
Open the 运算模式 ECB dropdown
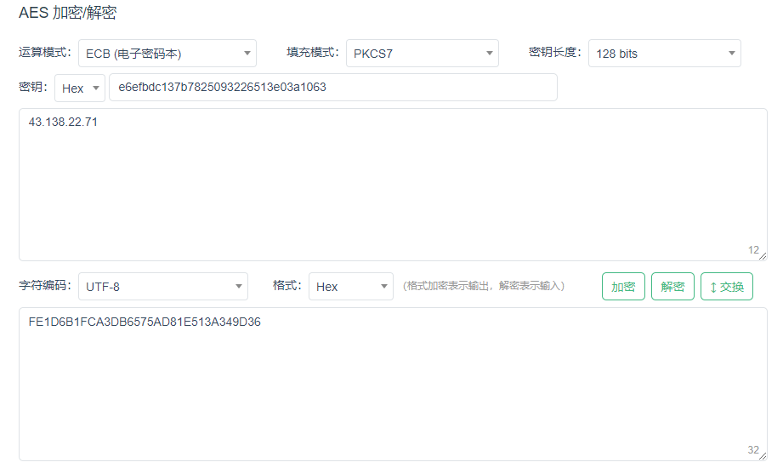(x=167, y=53)
